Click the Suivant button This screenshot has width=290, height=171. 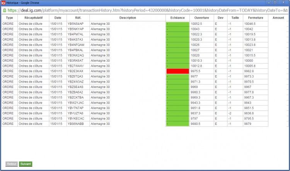click(x=26, y=164)
